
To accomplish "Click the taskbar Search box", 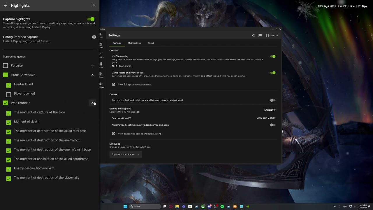I will (x=145, y=206).
